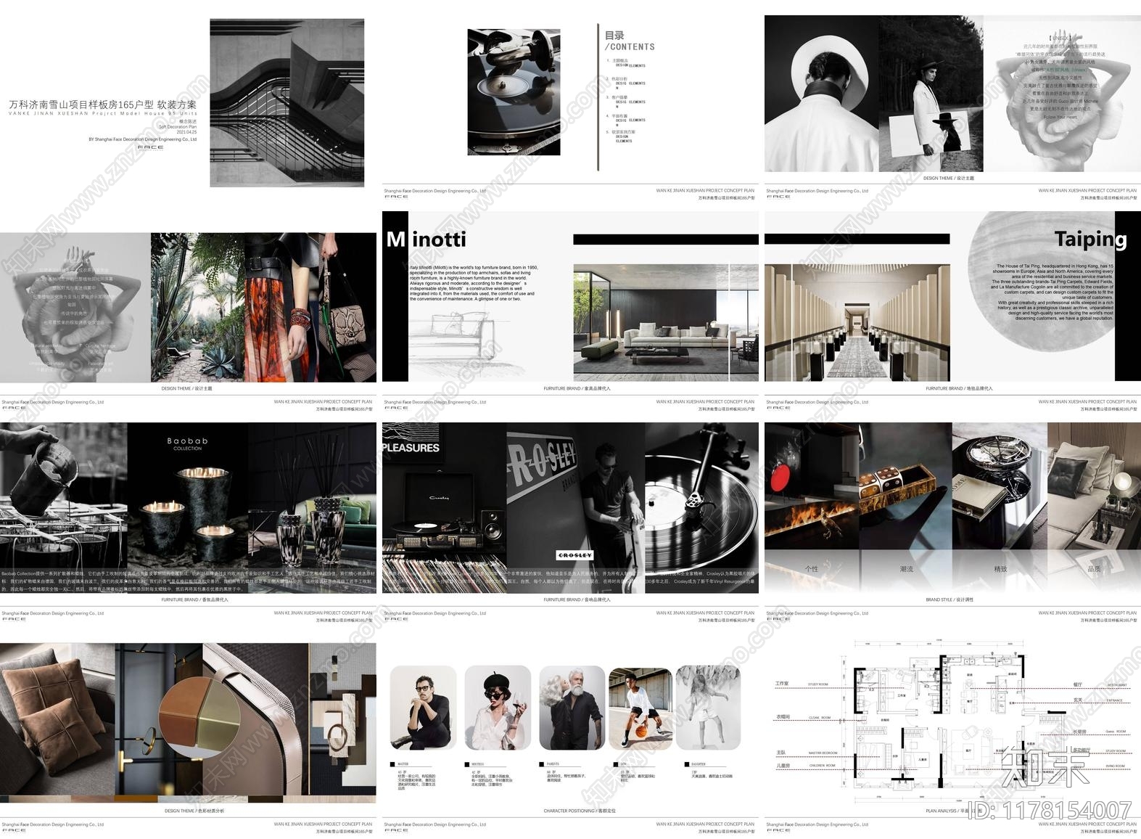Click the 知末 logo at bottom right
This screenshot has width=1141, height=839.
(1045, 768)
